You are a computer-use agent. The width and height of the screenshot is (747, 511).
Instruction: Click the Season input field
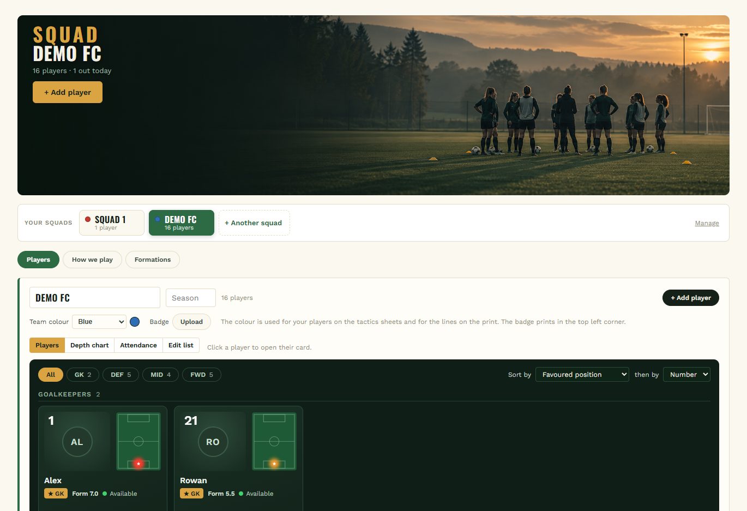tap(191, 298)
